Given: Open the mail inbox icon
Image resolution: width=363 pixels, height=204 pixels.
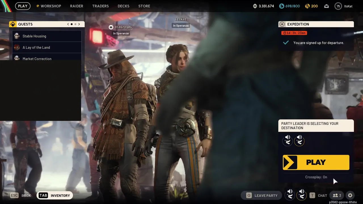Looking at the screenshot, I should (326, 6).
